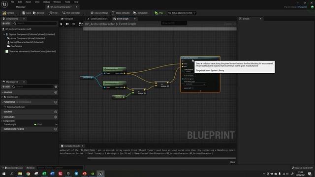Open My Blueprint settings gear
Viewport: 315px width, 177px height.
tap(56, 87)
